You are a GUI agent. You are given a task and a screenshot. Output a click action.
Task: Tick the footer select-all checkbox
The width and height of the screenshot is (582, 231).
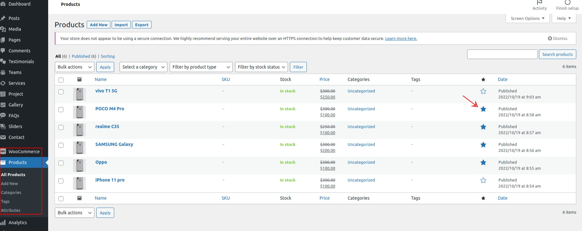(x=61, y=199)
